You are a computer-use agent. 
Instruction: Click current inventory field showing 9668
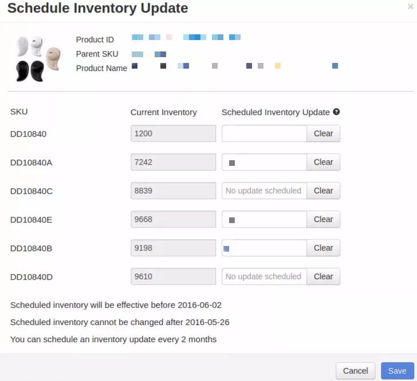tap(173, 219)
